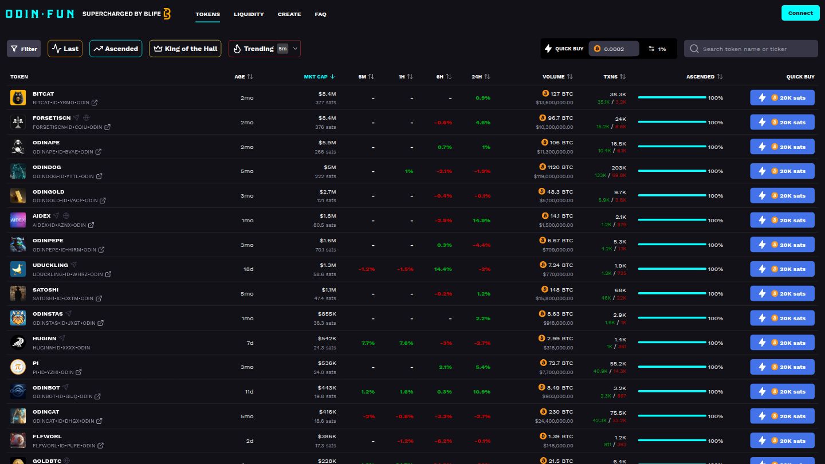Toggle the King of the Hall filter

click(185, 49)
